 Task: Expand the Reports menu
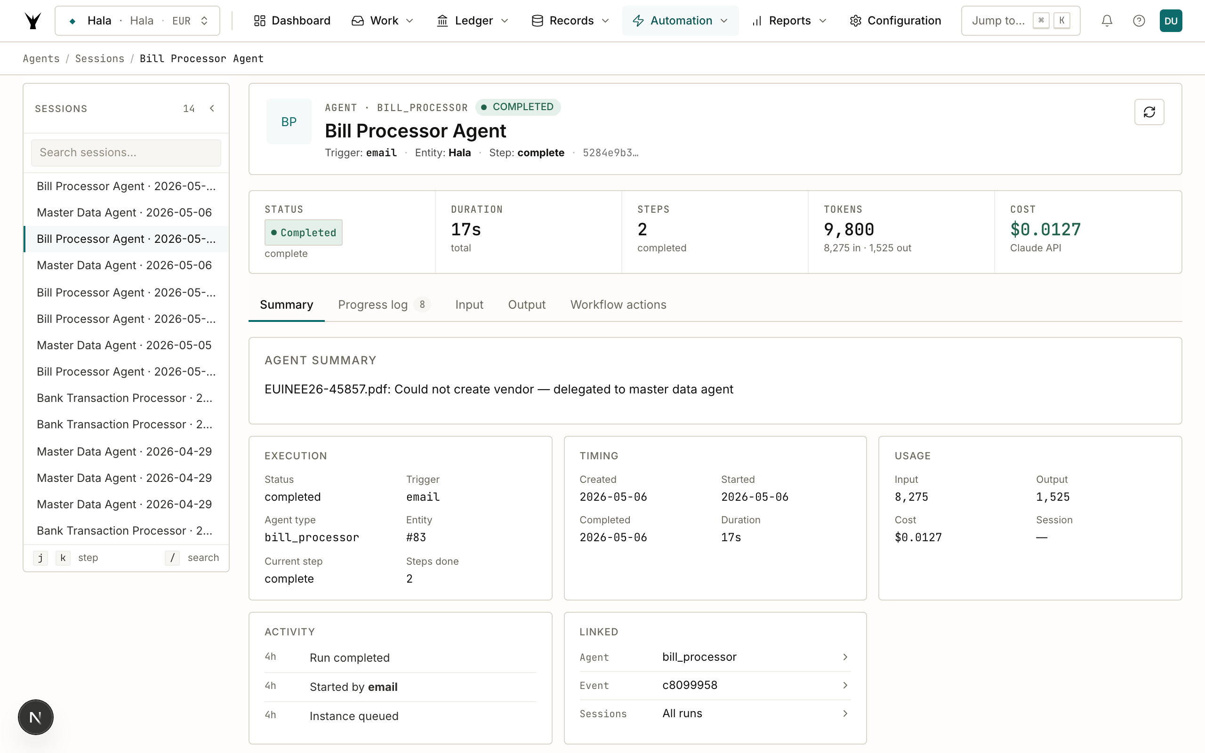point(789,21)
